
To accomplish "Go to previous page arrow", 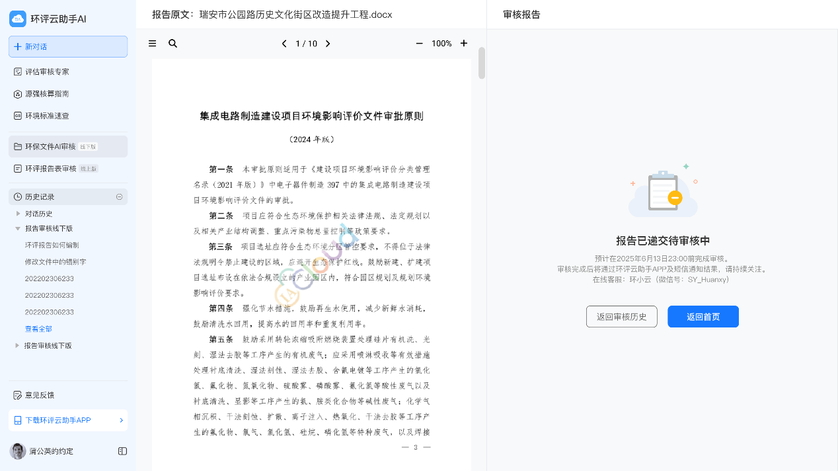I will pyautogui.click(x=284, y=44).
